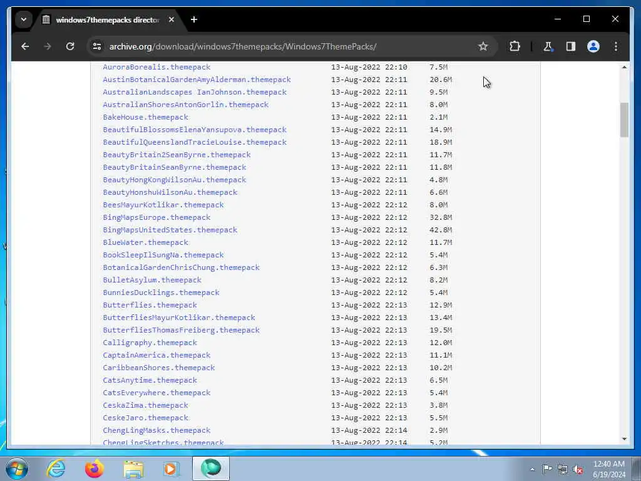Launch Firefox from taskbar
The image size is (641, 481).
click(95, 468)
